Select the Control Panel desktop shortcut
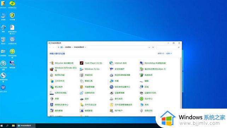This screenshot has height=128, width=227. (3, 53)
